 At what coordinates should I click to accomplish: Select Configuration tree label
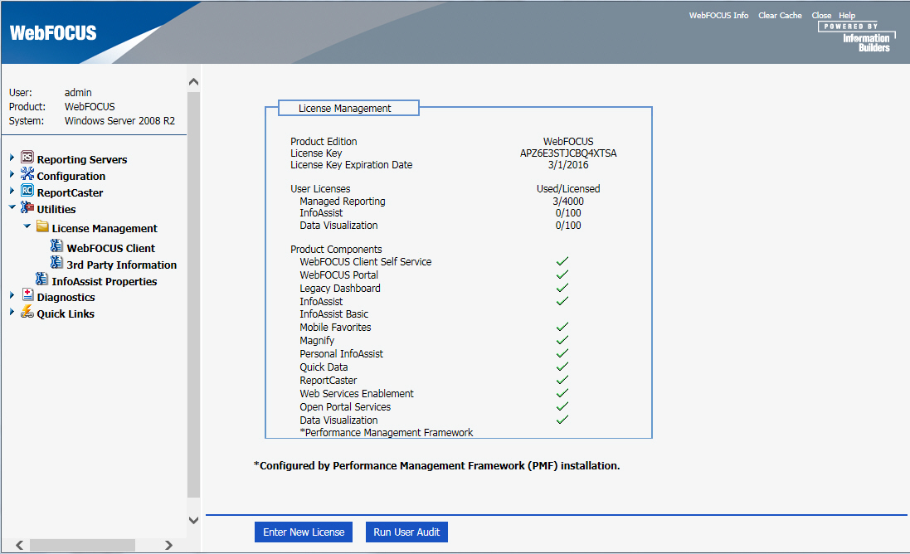(x=71, y=177)
